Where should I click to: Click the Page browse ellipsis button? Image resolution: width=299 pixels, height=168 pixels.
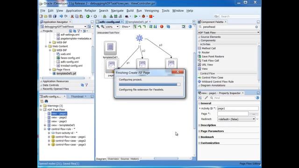click(254, 114)
